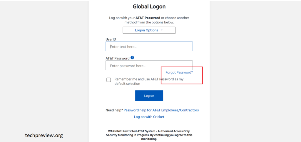301x142 pixels.
Task: Click the AT&T Password field label
Action: 117,58
